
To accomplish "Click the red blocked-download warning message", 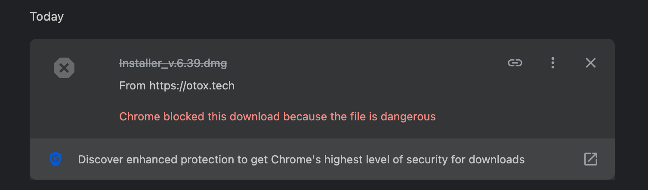I will pos(277,116).
